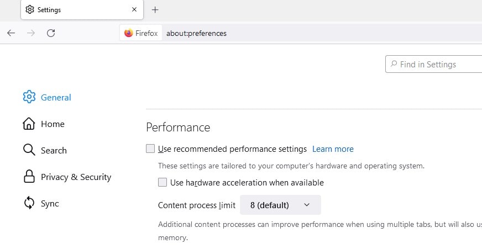Click the forward navigation arrow
Image resolution: width=482 pixels, height=249 pixels.
[x=31, y=33]
